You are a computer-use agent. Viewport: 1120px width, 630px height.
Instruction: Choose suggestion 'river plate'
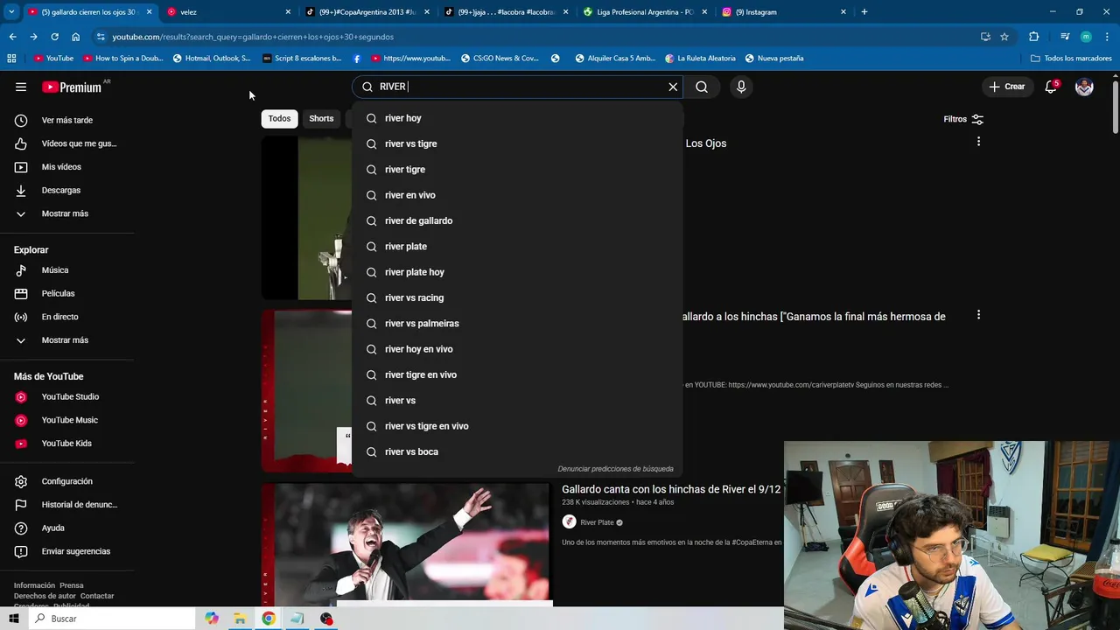click(517, 247)
